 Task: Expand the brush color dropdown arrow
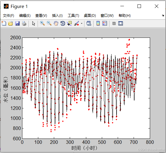[x=82, y=23]
